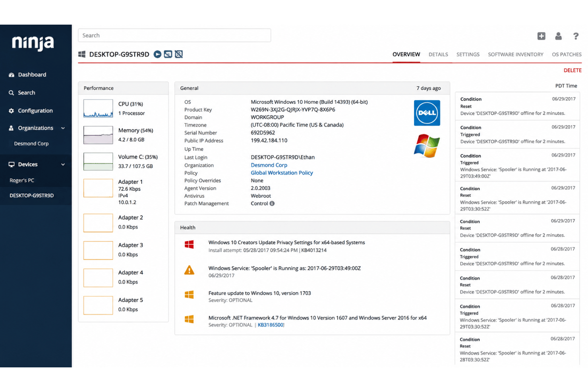Click the person icon beside Organizations

tap(11, 128)
